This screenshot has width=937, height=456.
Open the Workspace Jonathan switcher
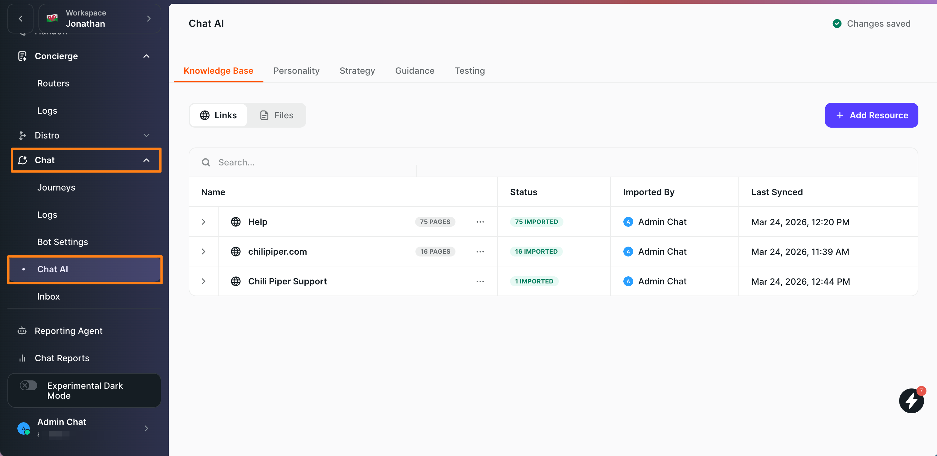99,19
